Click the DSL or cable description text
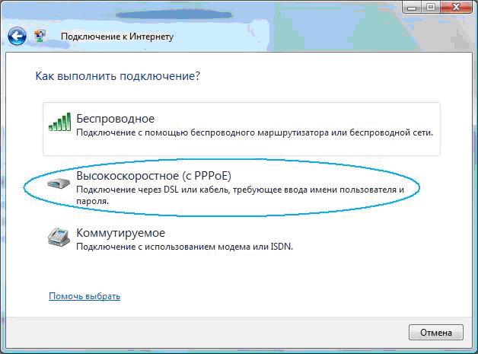 [241, 195]
